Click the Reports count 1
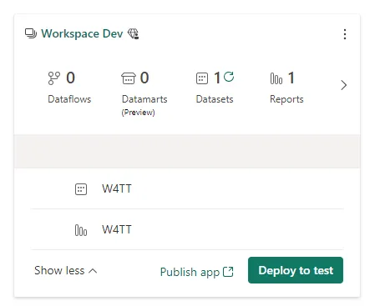 (x=291, y=78)
